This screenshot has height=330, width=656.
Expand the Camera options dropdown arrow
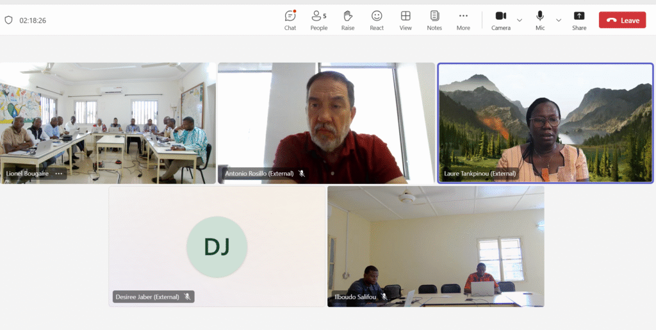click(520, 21)
